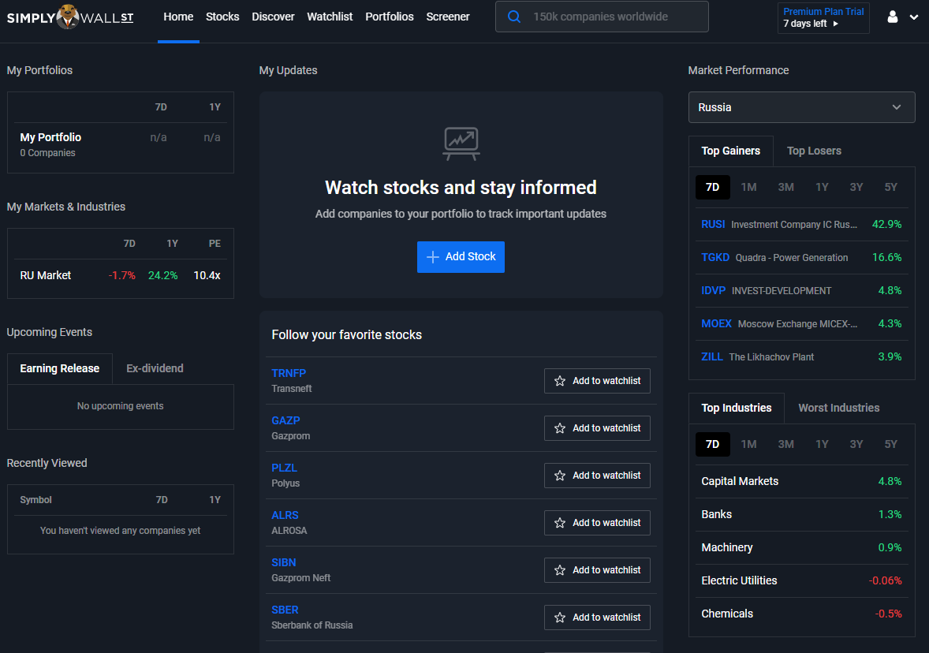Viewport: 929px width, 653px height.
Task: Click Machinery industry row
Action: tap(801, 548)
